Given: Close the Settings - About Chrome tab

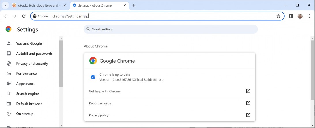Looking at the screenshot, I should point(125,5).
